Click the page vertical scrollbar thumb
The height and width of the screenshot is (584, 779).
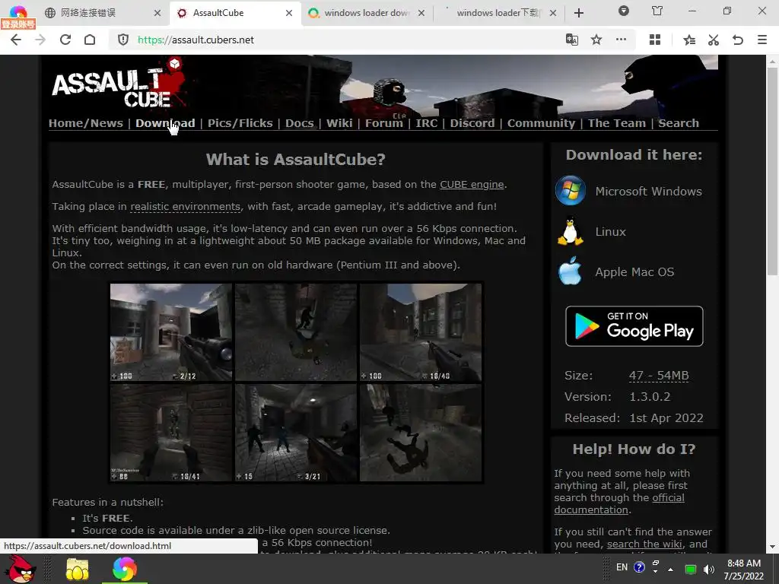(772, 171)
